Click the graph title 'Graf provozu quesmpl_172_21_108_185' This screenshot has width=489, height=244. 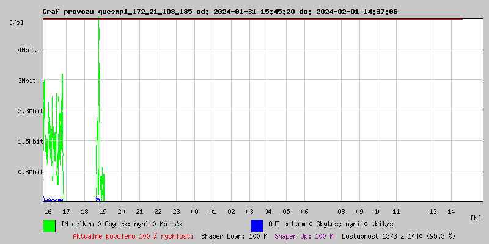(x=118, y=12)
